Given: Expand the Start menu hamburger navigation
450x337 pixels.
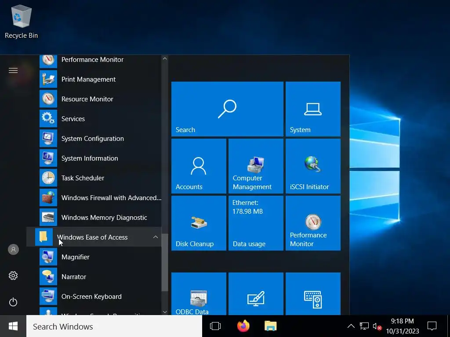Looking at the screenshot, I should coord(13,71).
